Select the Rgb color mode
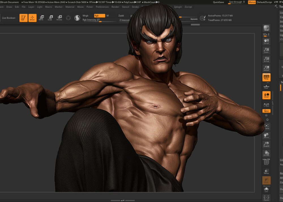 tap(99, 16)
